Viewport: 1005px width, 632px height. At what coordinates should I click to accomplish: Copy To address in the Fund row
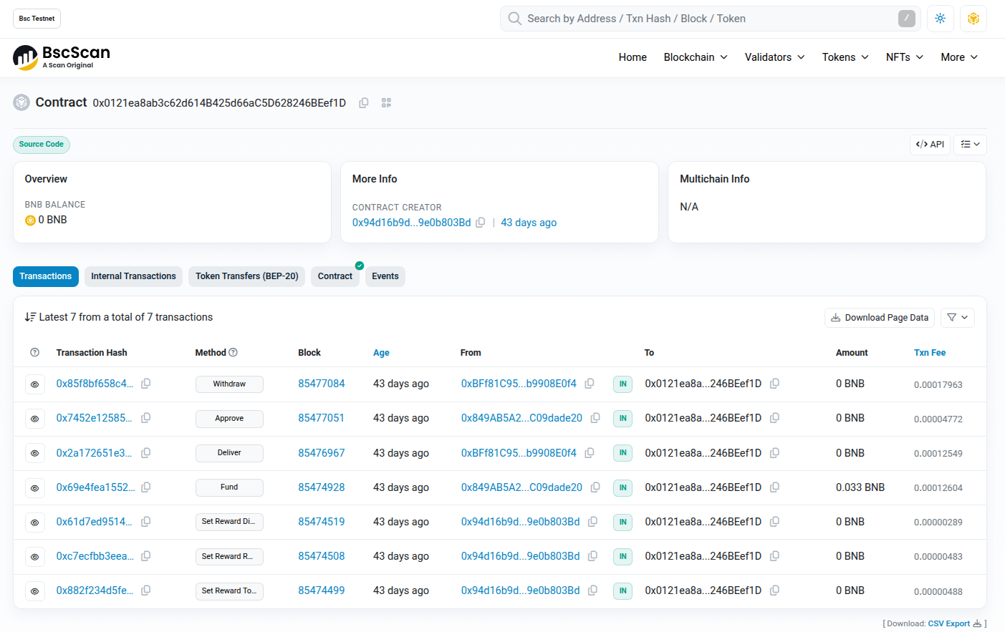(775, 487)
